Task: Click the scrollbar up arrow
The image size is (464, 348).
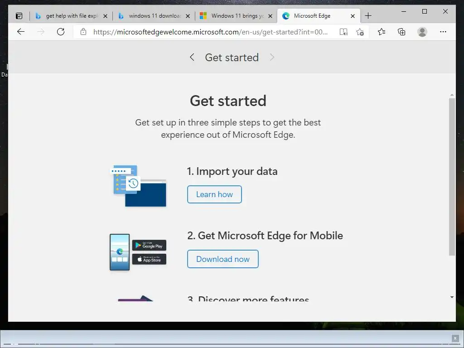Action: [x=452, y=95]
